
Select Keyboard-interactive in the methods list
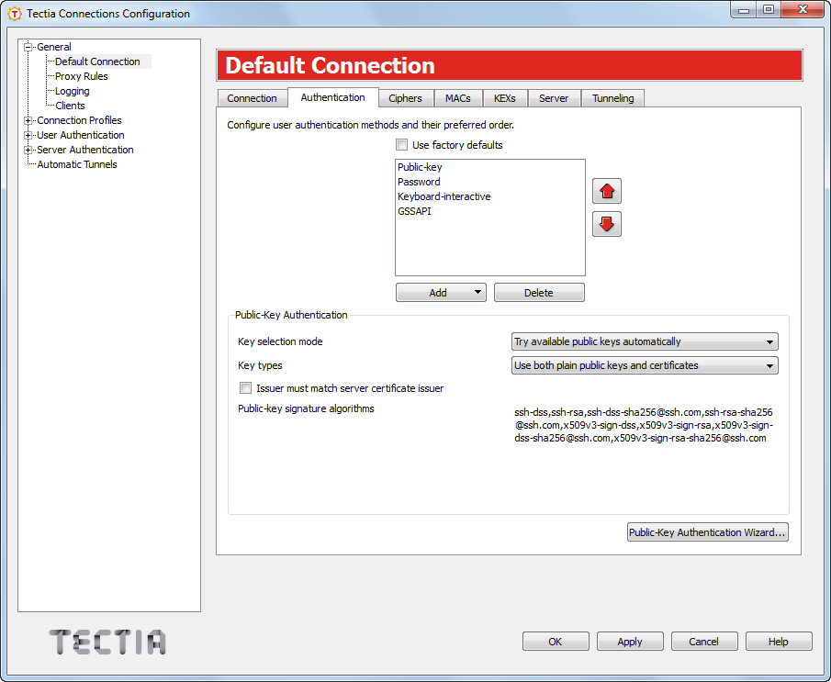444,196
